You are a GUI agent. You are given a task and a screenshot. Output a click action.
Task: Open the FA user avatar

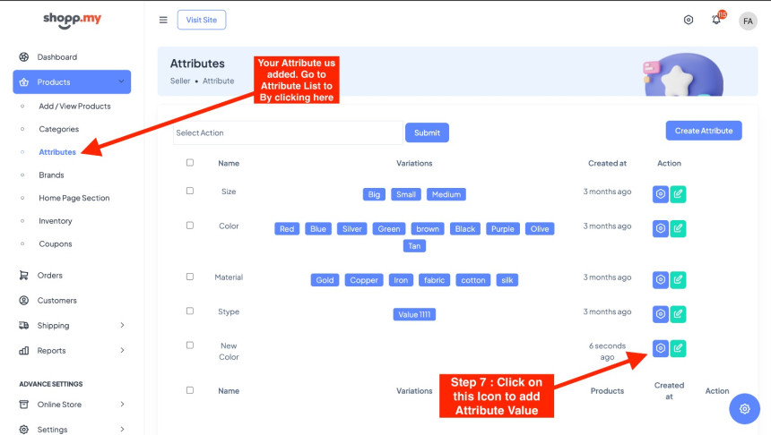coord(748,21)
